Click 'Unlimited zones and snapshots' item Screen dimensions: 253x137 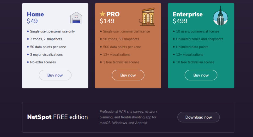click(200, 39)
